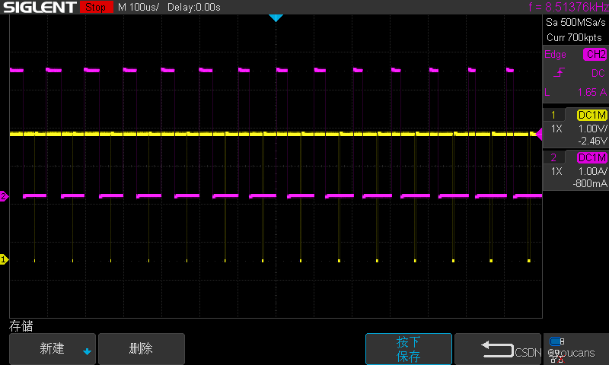Click the memory depth Curr 700kpts text
The image size is (609, 365).
(574, 37)
